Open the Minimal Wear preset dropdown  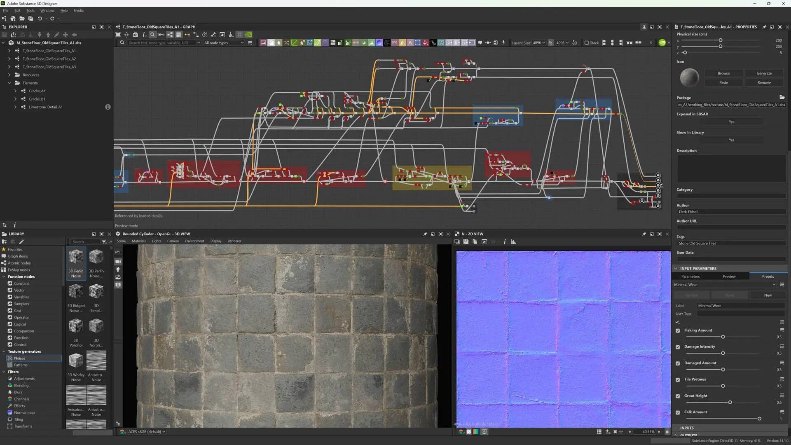[x=725, y=285]
